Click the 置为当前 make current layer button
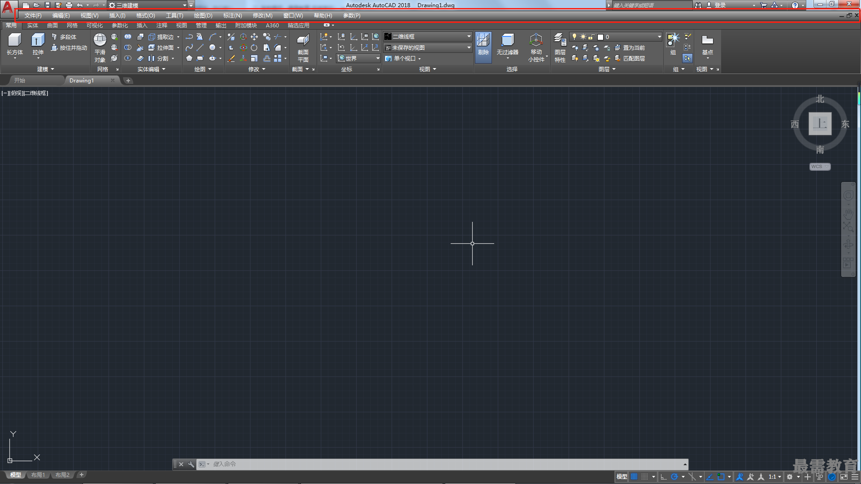This screenshot has width=861, height=484. coord(630,48)
